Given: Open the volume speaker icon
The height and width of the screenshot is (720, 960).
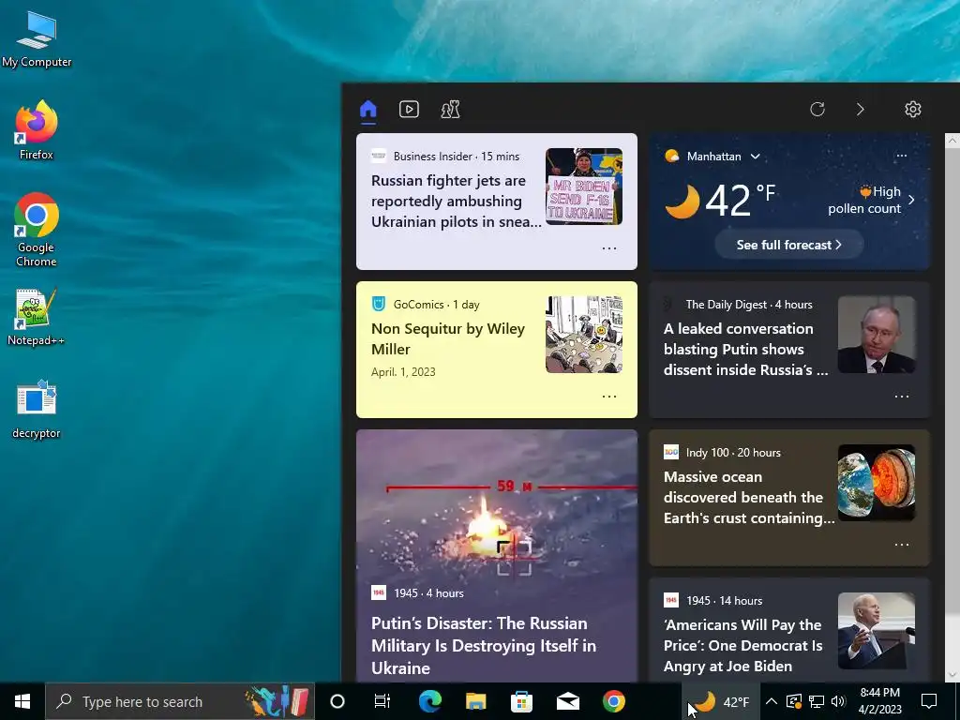Looking at the screenshot, I should (838, 701).
